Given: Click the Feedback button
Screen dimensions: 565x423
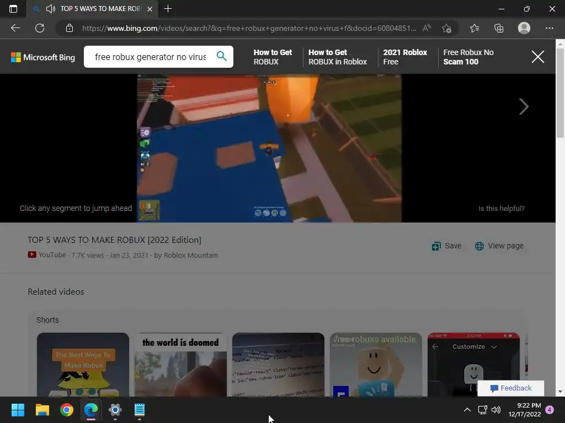Looking at the screenshot, I should [x=510, y=388].
